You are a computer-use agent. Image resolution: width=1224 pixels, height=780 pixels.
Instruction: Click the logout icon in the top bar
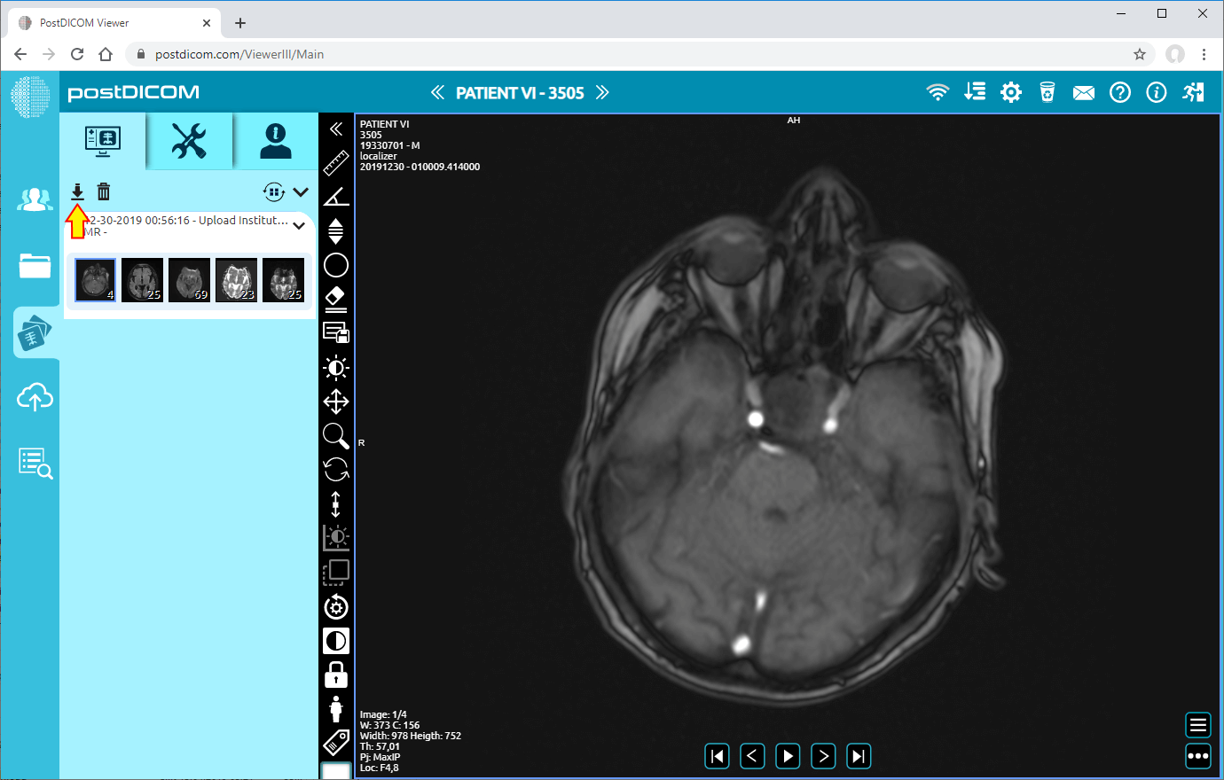pyautogui.click(x=1194, y=91)
